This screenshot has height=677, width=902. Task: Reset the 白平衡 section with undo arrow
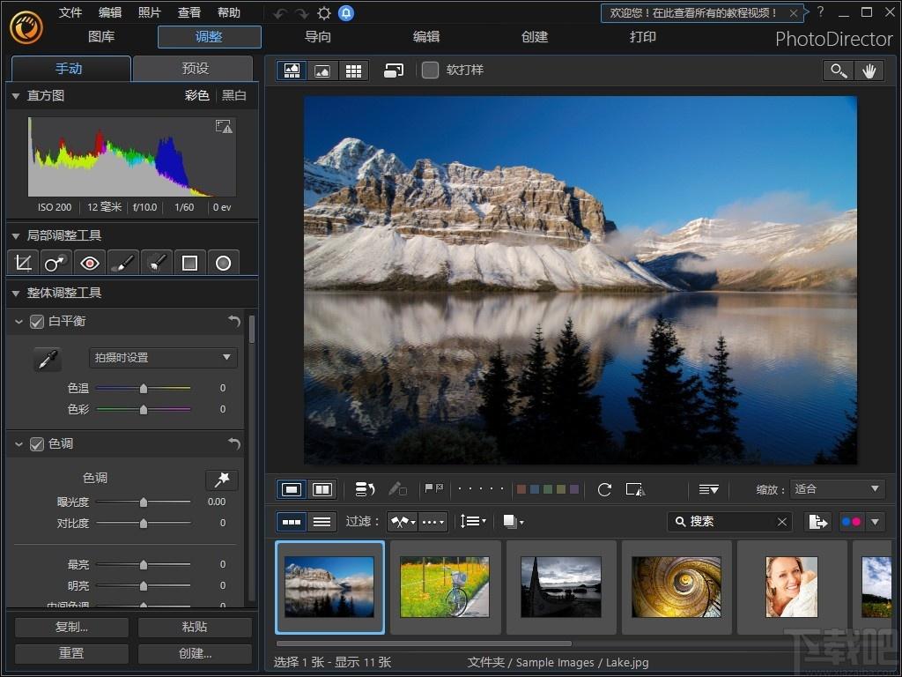click(234, 321)
